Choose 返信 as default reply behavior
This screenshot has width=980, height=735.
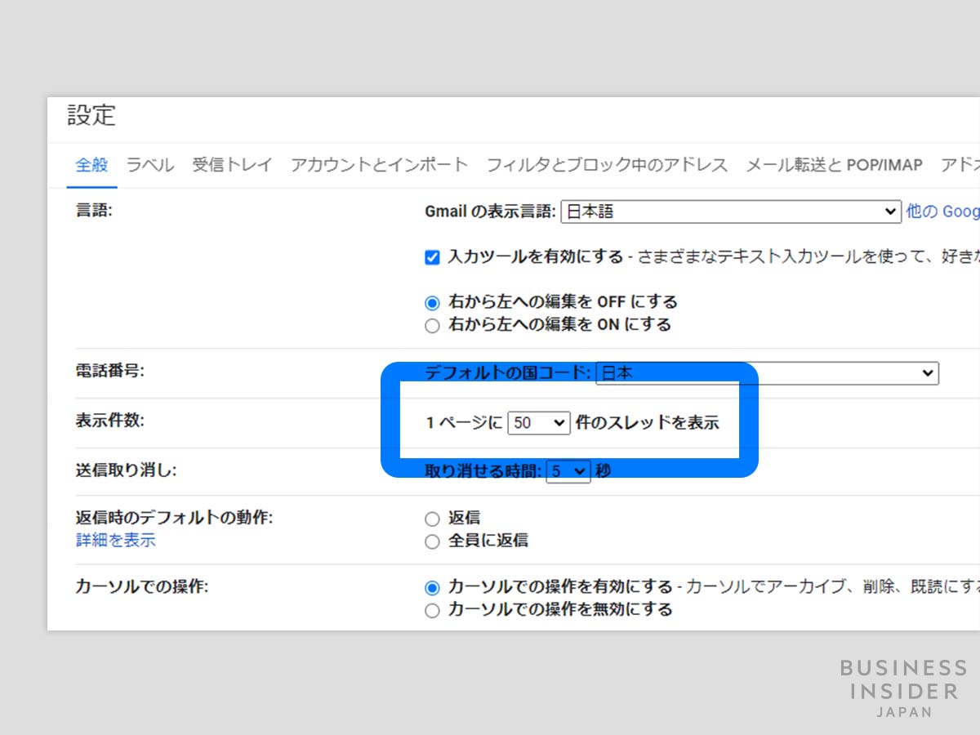[x=432, y=518]
